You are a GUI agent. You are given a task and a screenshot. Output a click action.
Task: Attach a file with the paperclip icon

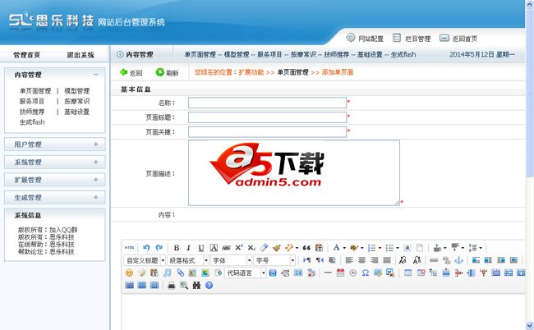(x=180, y=273)
